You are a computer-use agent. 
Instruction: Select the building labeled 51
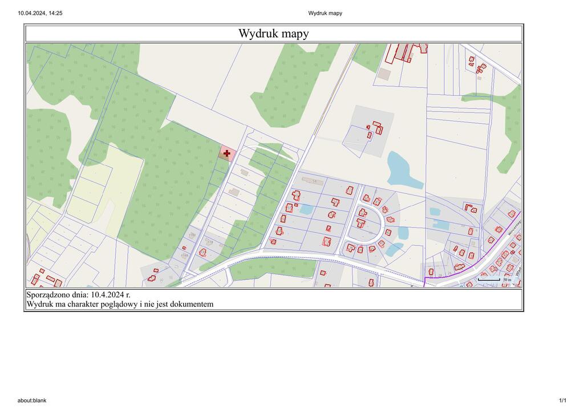click(313, 181)
